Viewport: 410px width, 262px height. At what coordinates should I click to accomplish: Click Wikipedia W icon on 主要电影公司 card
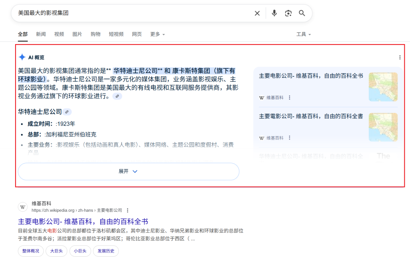pos(262,98)
